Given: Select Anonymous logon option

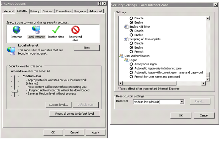Looking at the screenshot, I should [131, 64].
